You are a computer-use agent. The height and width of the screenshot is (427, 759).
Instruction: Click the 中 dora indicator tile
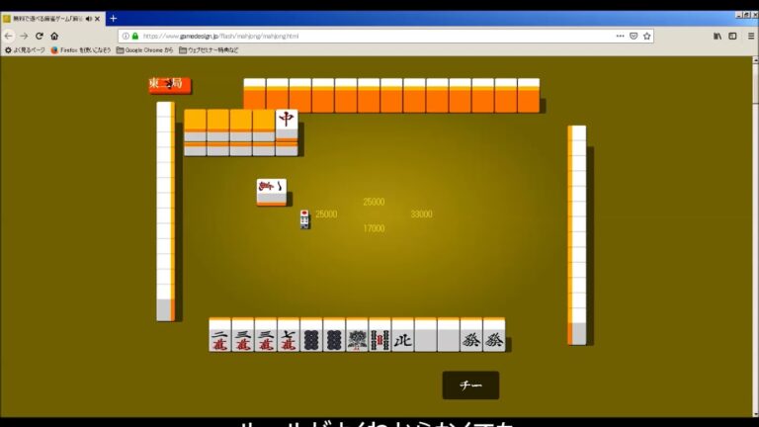coord(287,124)
